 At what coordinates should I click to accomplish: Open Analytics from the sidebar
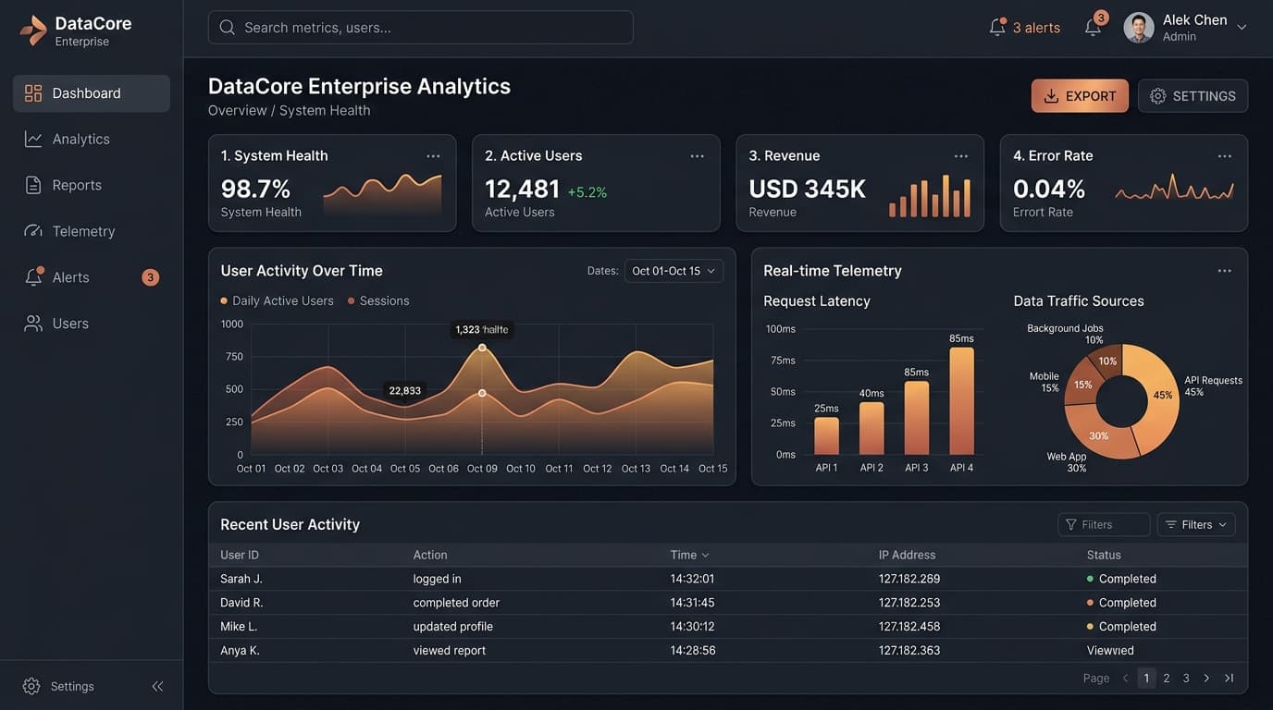[92, 140]
